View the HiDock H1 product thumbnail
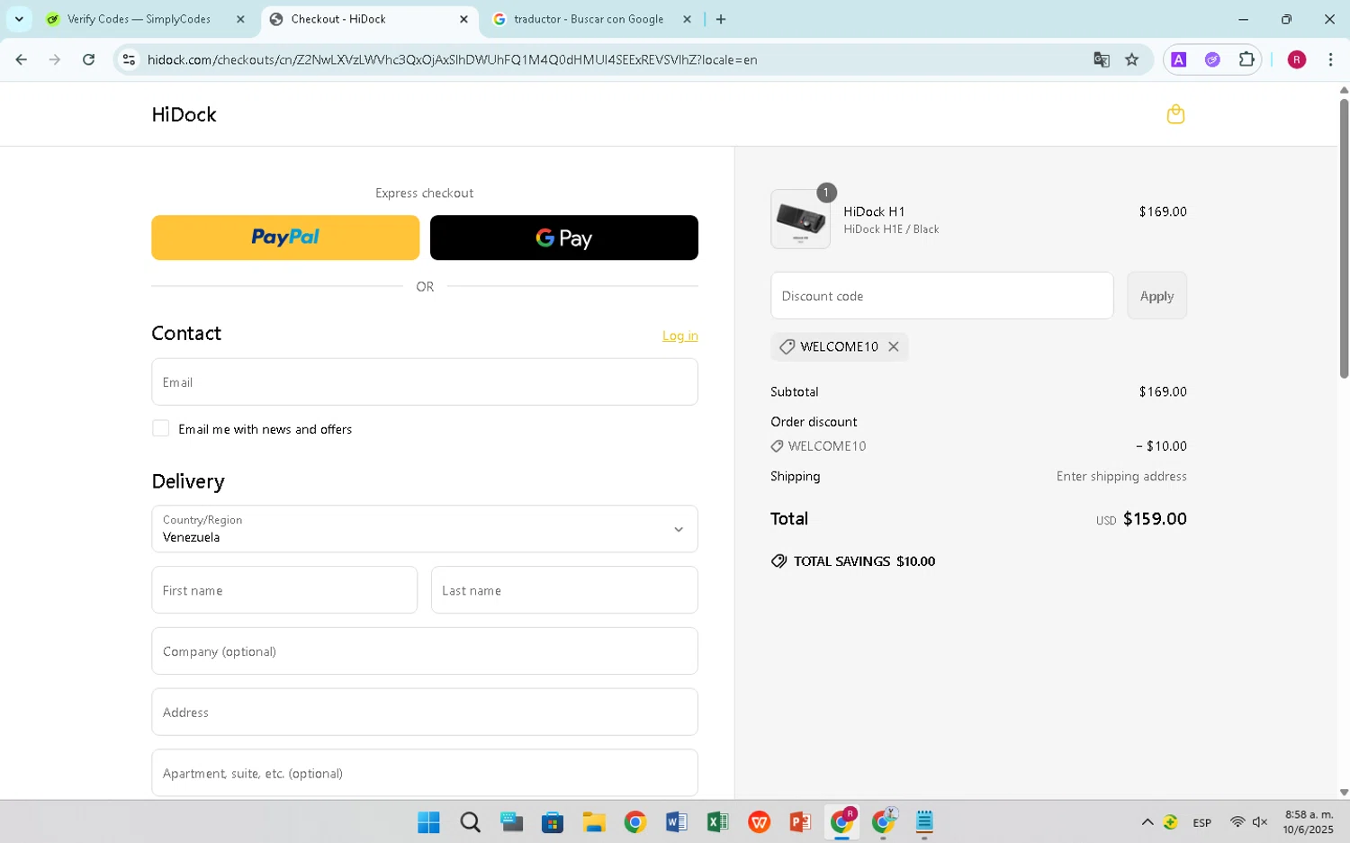The width and height of the screenshot is (1350, 843). pos(800,219)
